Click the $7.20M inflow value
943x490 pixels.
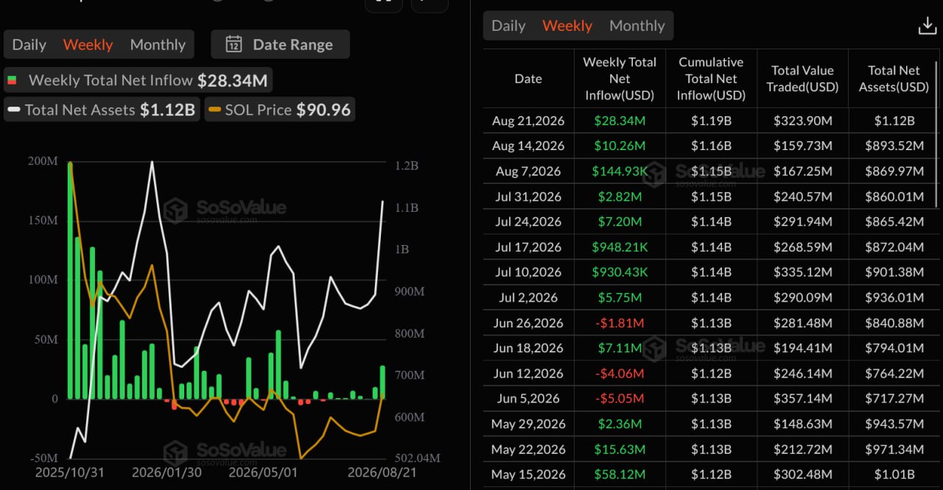point(620,221)
